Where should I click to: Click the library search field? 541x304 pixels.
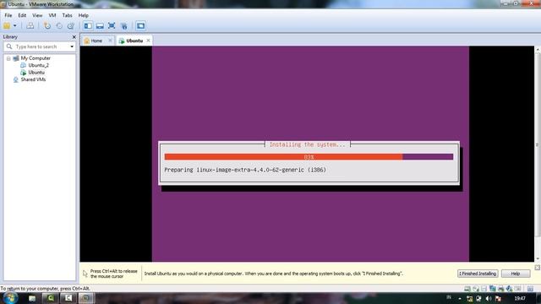pos(41,46)
